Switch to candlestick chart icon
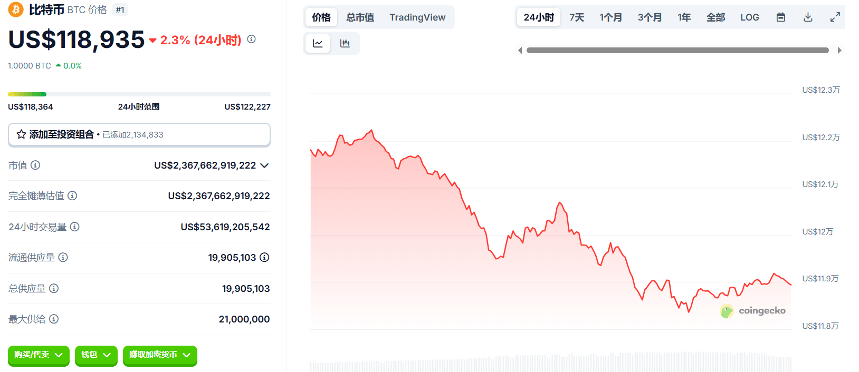Screen dimensions: 859x372 (x=345, y=43)
